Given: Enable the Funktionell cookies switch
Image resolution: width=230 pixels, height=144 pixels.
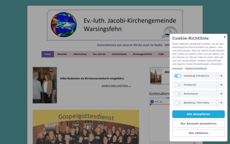Looking at the screenshot, I should coord(177,85).
